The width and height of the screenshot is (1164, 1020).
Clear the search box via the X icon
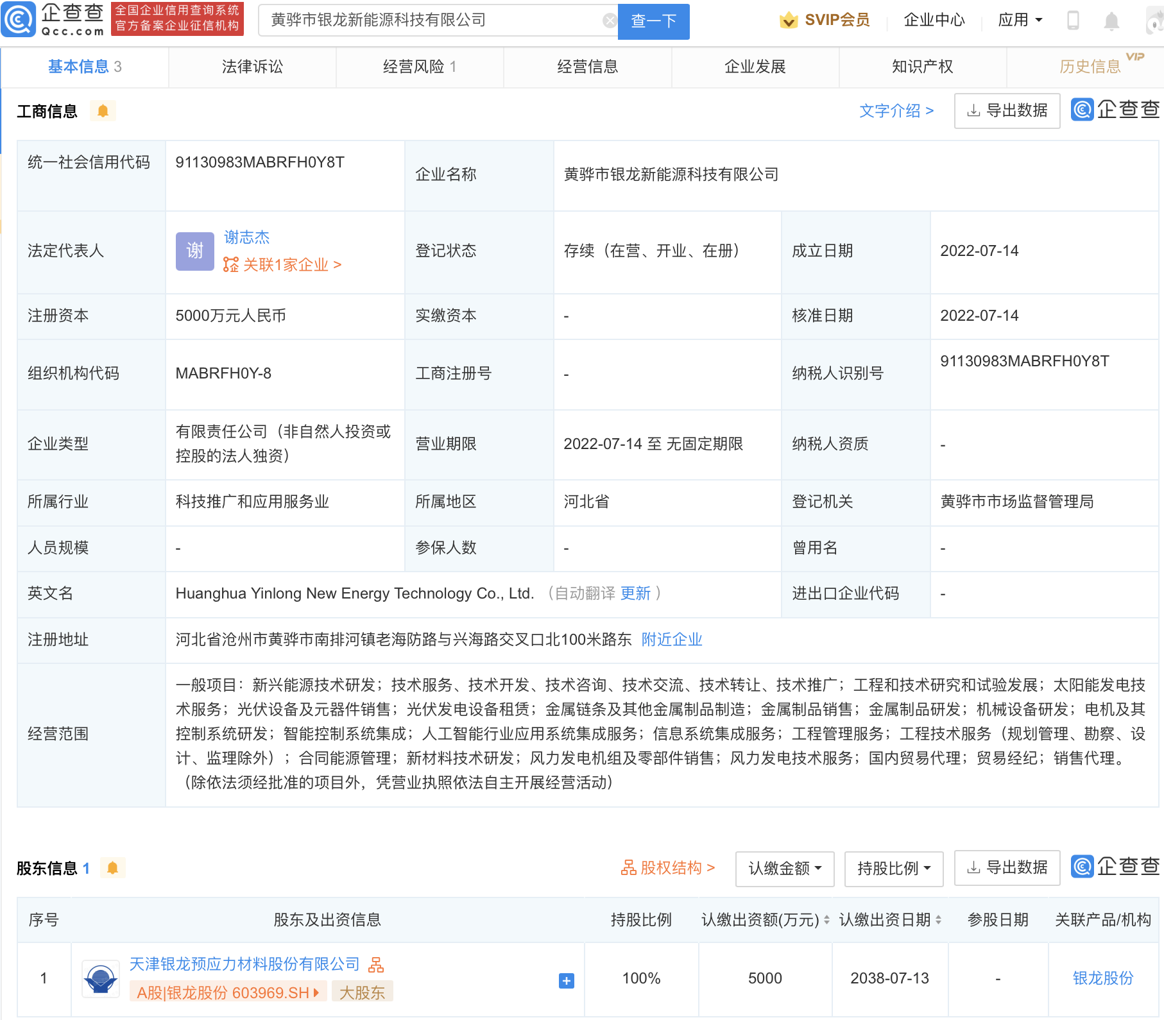(x=608, y=20)
